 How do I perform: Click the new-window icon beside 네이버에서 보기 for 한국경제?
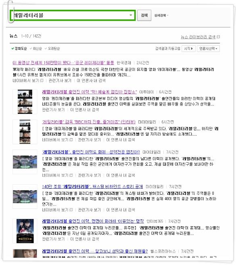(x=42, y=81)
